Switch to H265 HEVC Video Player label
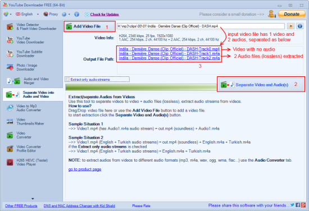Image resolution: width=309 pixels, height=211 pixels. (x=32, y=162)
